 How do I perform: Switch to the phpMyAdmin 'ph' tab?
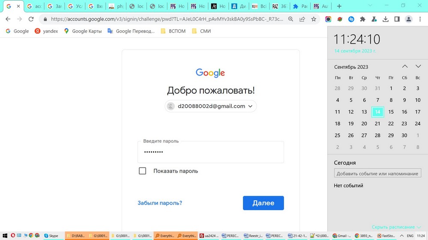(116, 6)
